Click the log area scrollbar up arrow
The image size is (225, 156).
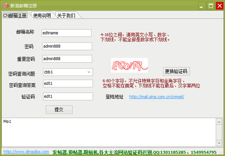pos(219,121)
